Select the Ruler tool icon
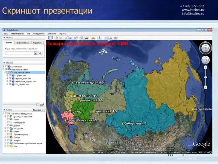This screenshot has height=164, width=218. click(x=99, y=38)
